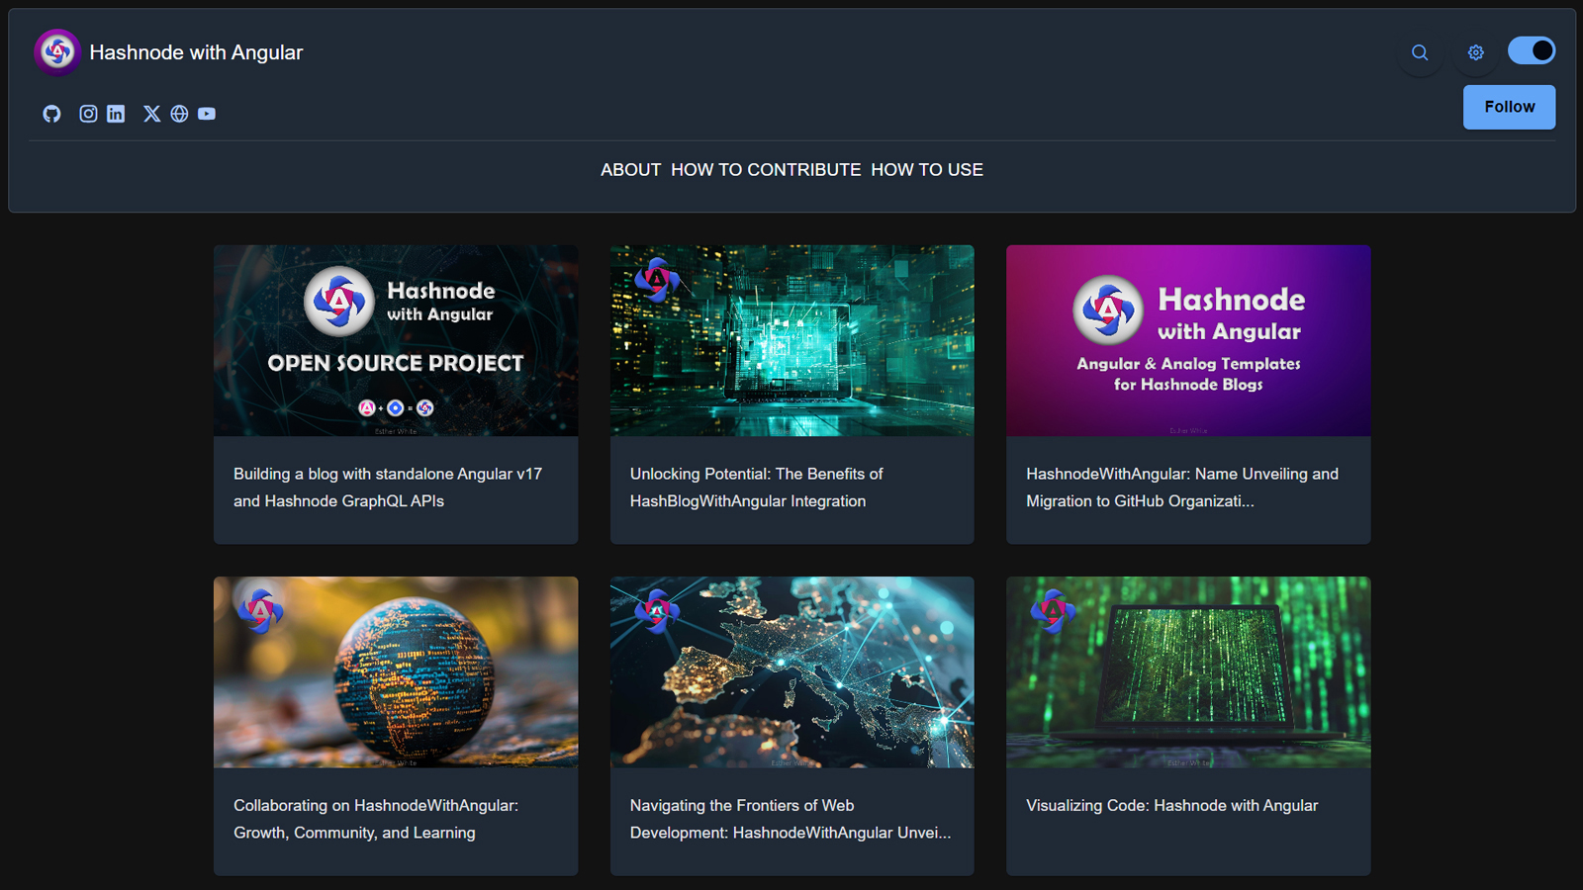Click the Hashnode with Angular blog title
1583x890 pixels.
click(x=196, y=52)
